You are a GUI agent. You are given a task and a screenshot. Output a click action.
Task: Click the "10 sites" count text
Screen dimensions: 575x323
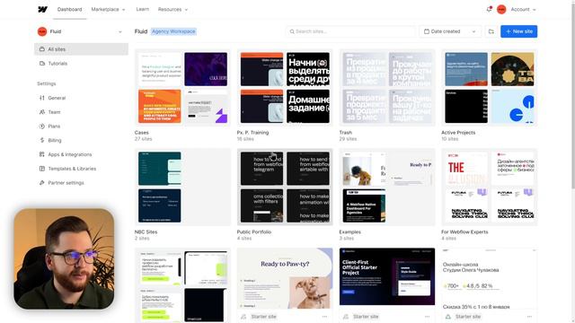(x=449, y=139)
